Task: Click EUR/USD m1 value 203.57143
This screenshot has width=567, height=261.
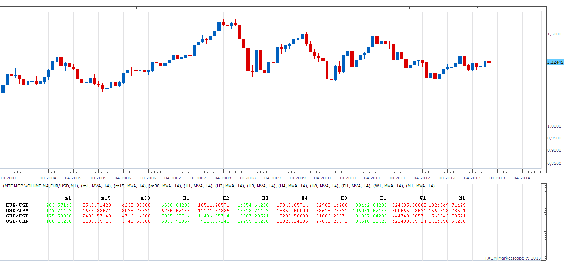Action: coord(59,205)
